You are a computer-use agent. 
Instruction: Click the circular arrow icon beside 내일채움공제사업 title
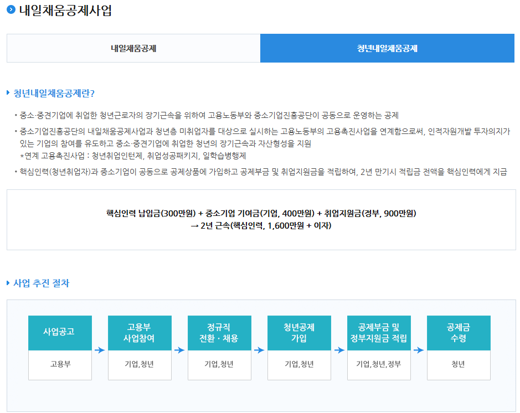pos(11,10)
